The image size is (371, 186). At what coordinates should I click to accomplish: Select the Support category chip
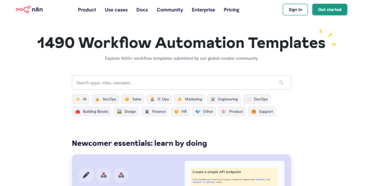(x=262, y=111)
